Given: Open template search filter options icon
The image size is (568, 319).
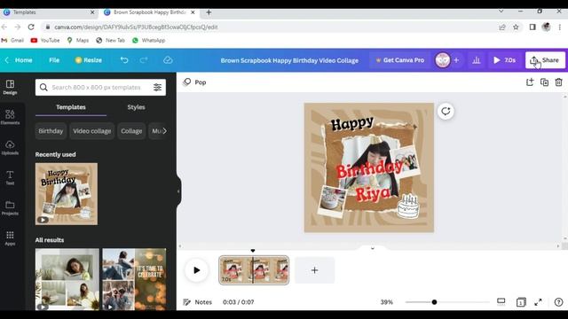Looking at the screenshot, I should (x=157, y=87).
